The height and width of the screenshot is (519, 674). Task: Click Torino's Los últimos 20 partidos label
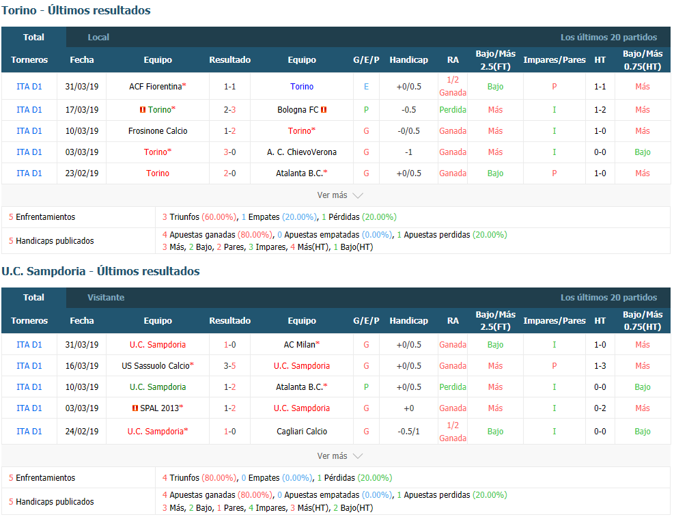(608, 38)
